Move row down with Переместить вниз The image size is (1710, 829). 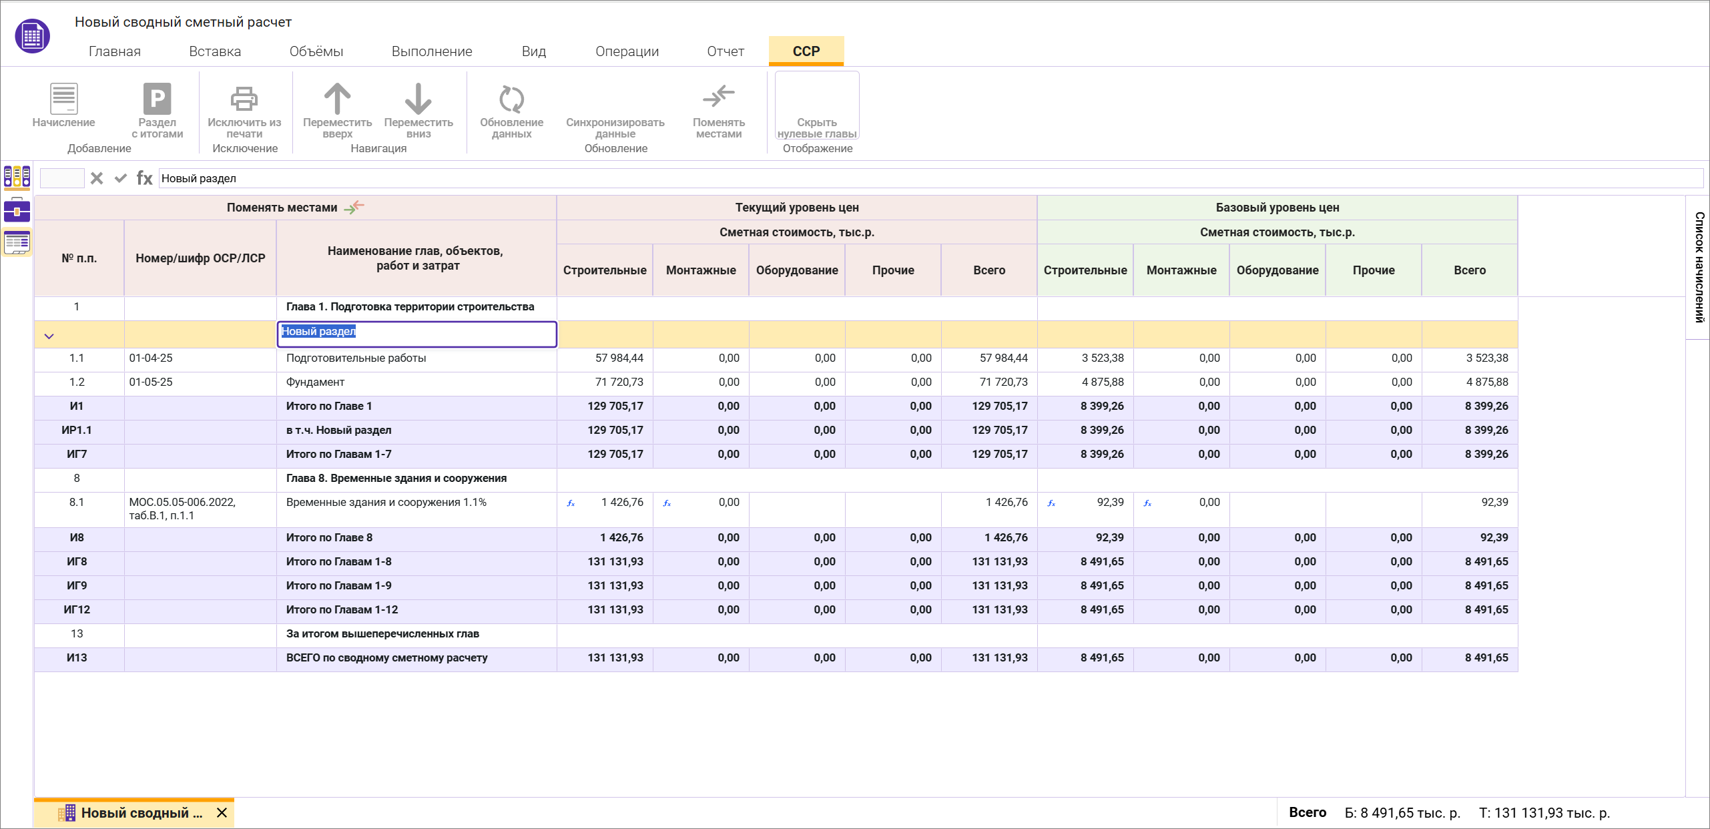[418, 99]
